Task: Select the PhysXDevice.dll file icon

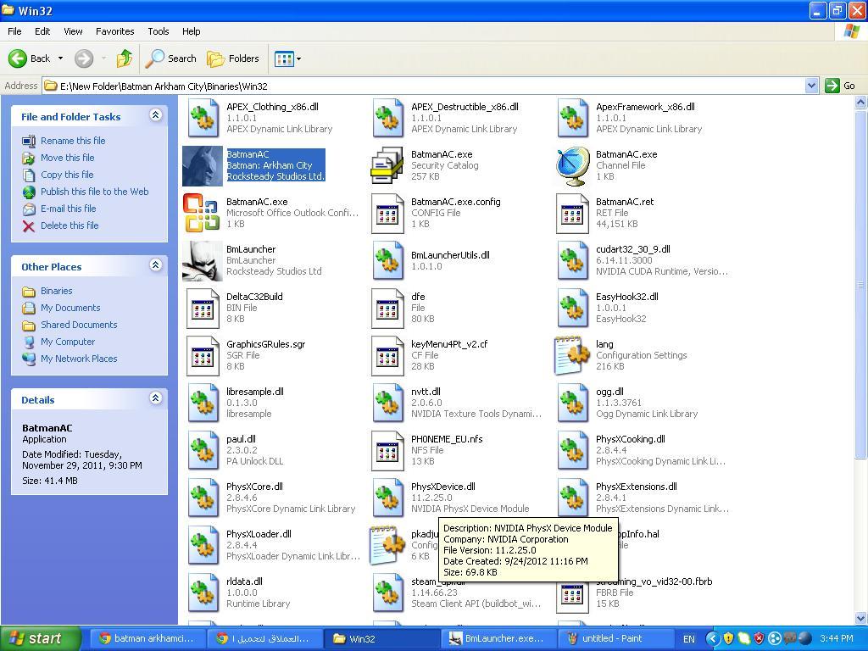Action: [x=387, y=498]
